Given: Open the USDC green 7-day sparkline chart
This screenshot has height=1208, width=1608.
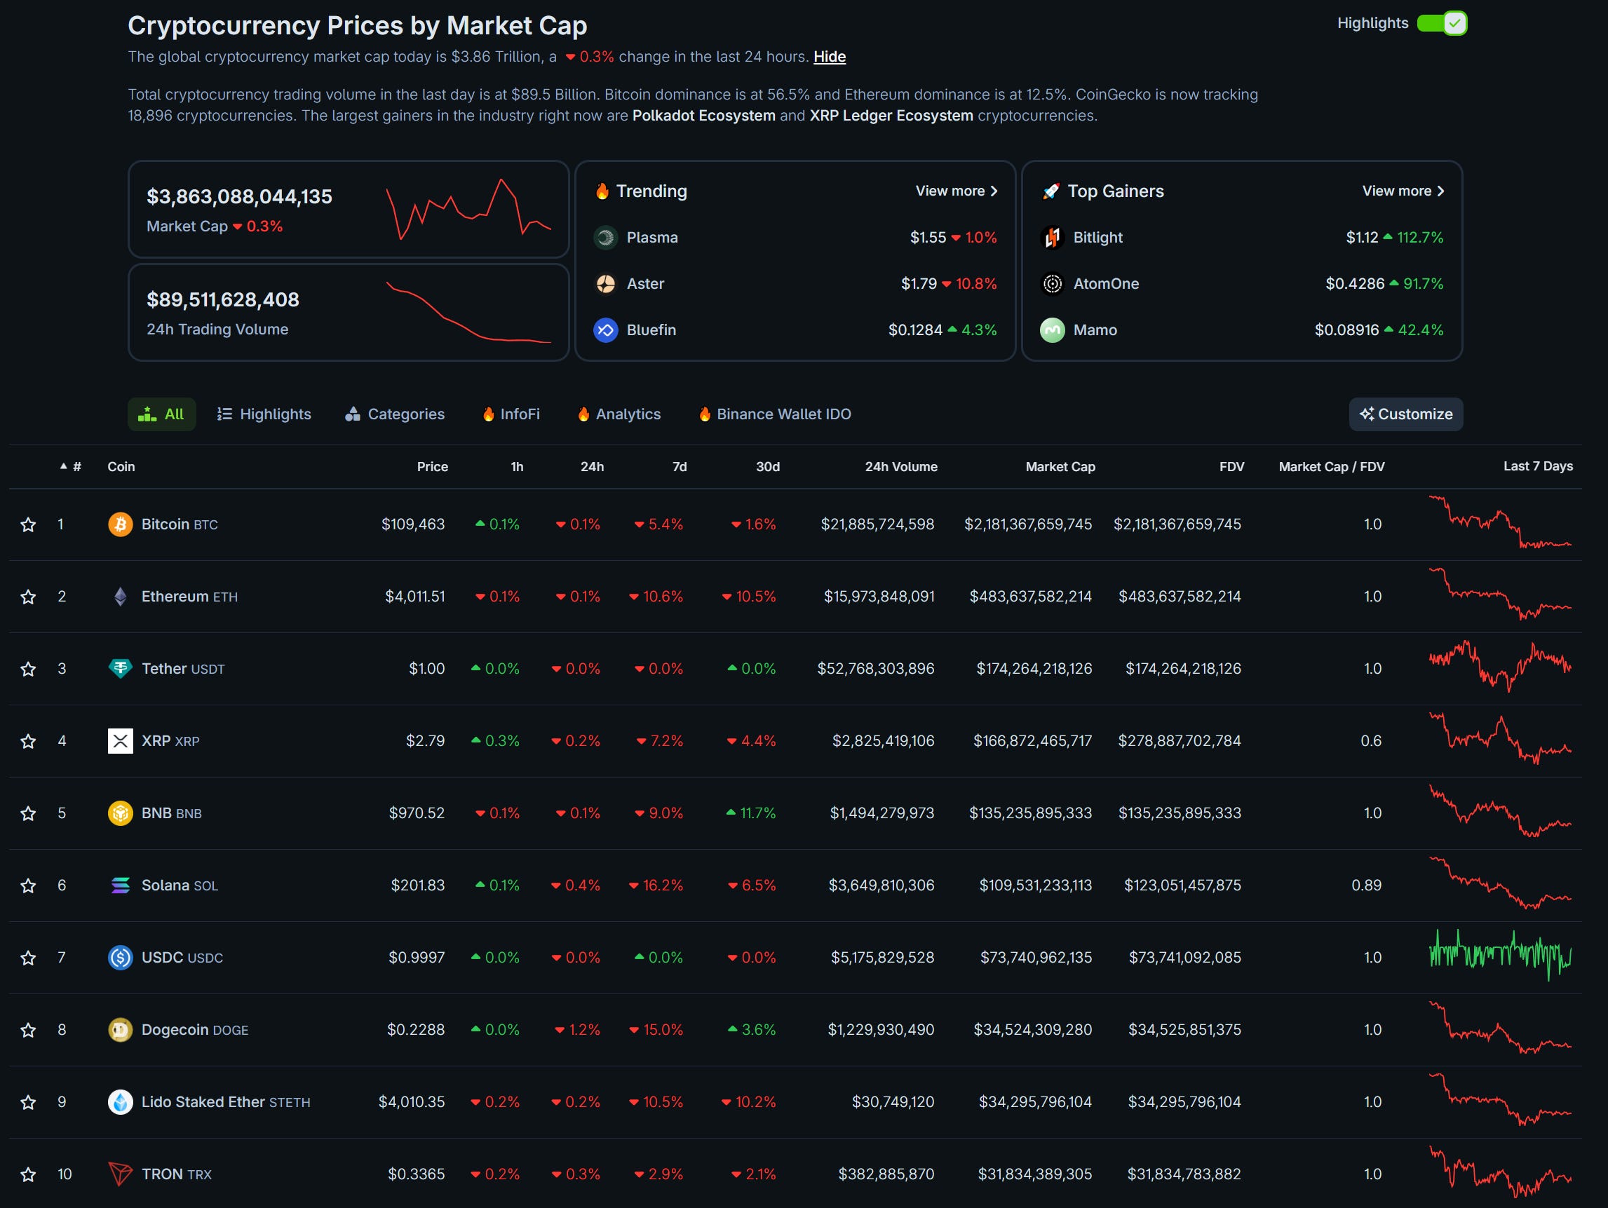Looking at the screenshot, I should point(1500,956).
